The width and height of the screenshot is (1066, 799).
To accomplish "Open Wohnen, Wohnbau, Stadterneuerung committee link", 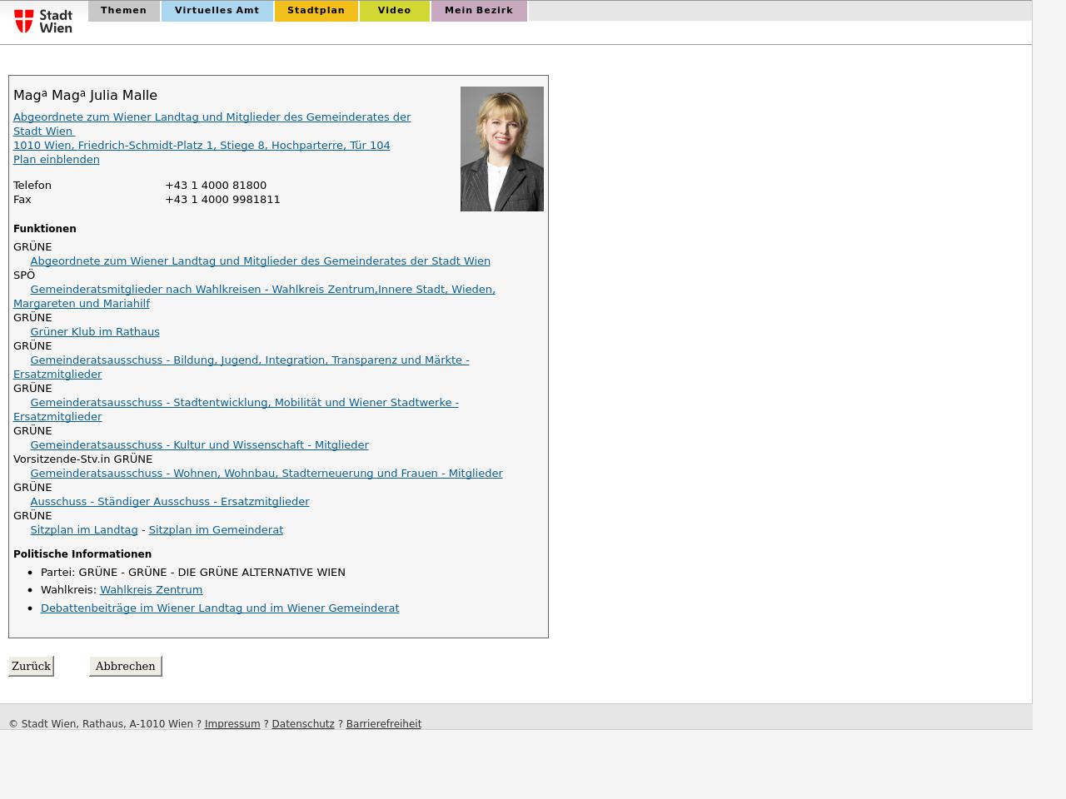I will click(x=266, y=474).
